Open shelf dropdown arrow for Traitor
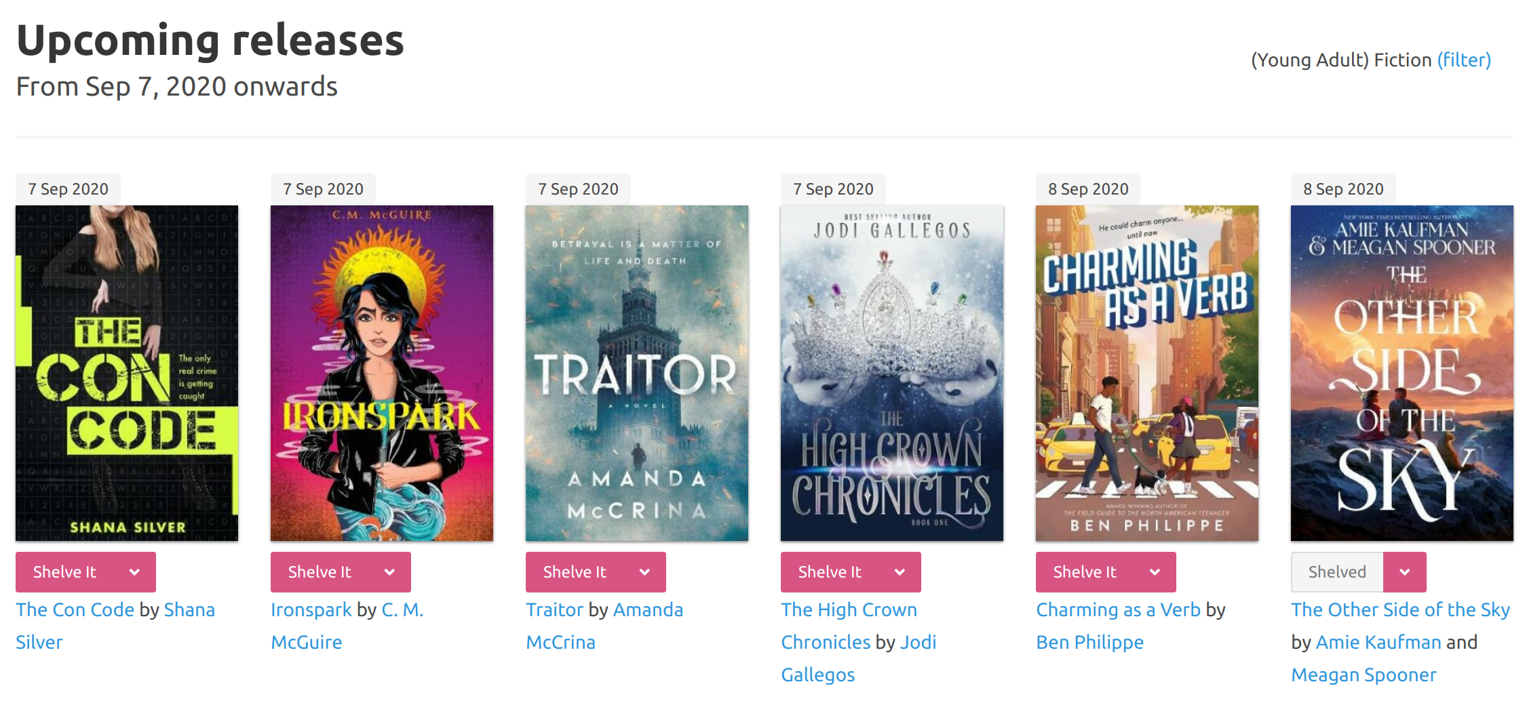This screenshot has height=705, width=1525. [x=644, y=572]
